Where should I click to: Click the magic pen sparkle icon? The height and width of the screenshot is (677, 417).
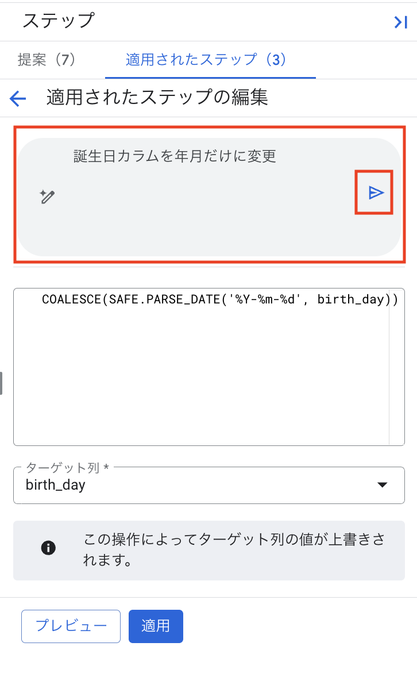[x=47, y=197]
